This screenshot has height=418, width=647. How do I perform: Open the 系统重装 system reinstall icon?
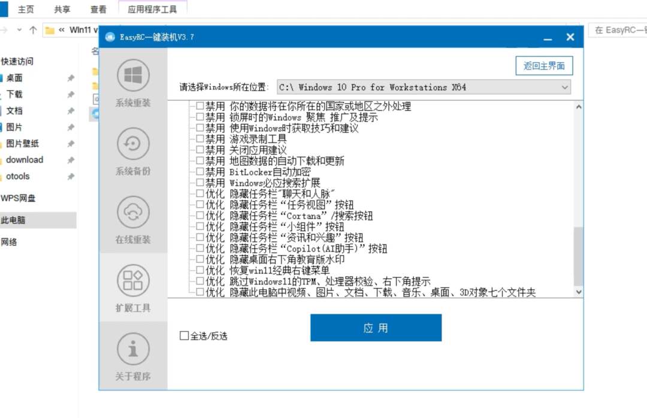pyautogui.click(x=133, y=75)
